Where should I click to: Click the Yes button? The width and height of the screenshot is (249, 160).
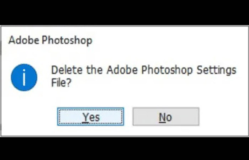(x=91, y=117)
